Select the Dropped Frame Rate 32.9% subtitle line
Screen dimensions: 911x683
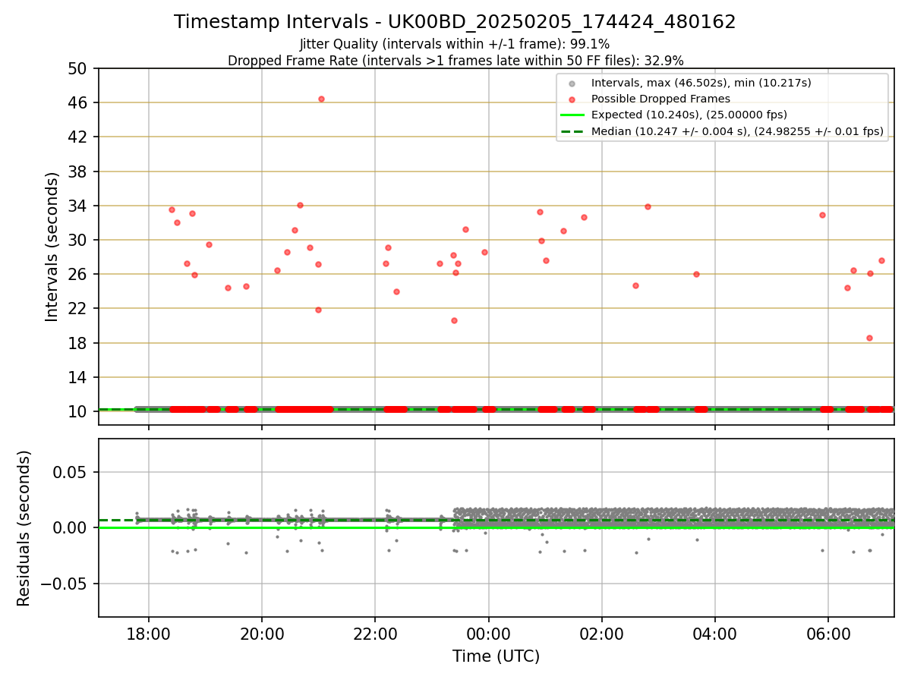(x=455, y=61)
